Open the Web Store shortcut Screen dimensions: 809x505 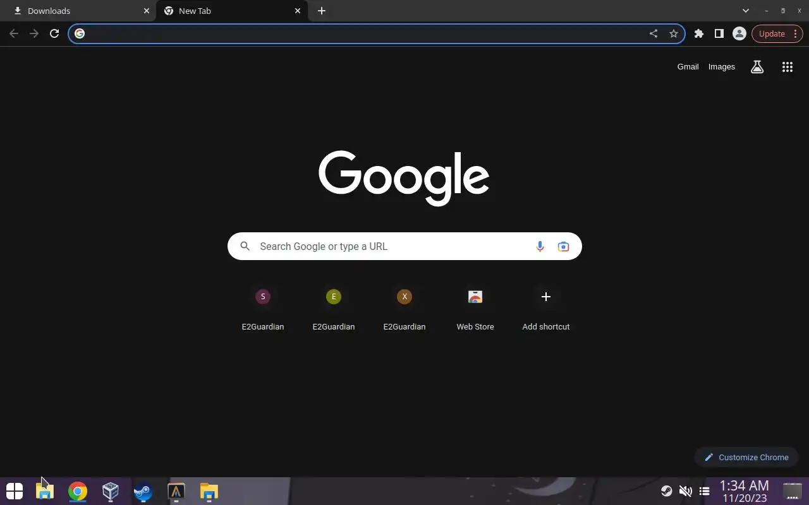[x=475, y=309]
